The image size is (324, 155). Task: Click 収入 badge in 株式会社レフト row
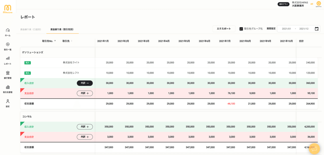[x=28, y=73]
